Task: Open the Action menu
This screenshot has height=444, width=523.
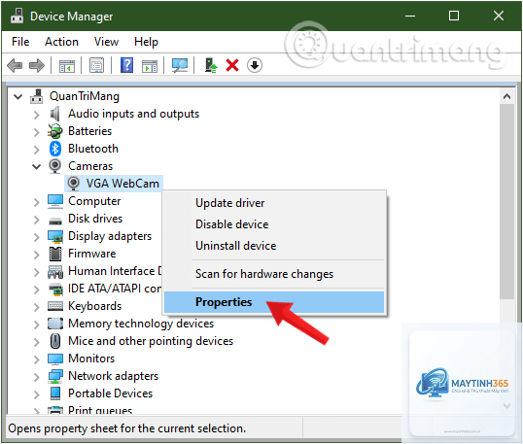Action: pyautogui.click(x=61, y=42)
